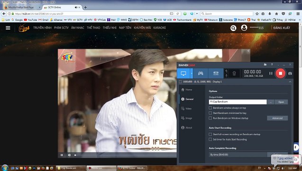Open Bandicam Home section
The width and height of the screenshot is (302, 171).
pos(187,90)
